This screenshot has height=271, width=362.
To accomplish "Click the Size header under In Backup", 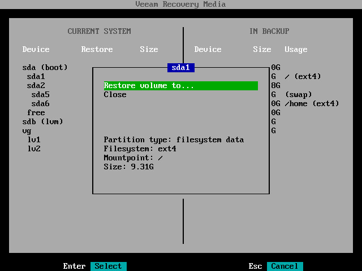I will point(262,49).
